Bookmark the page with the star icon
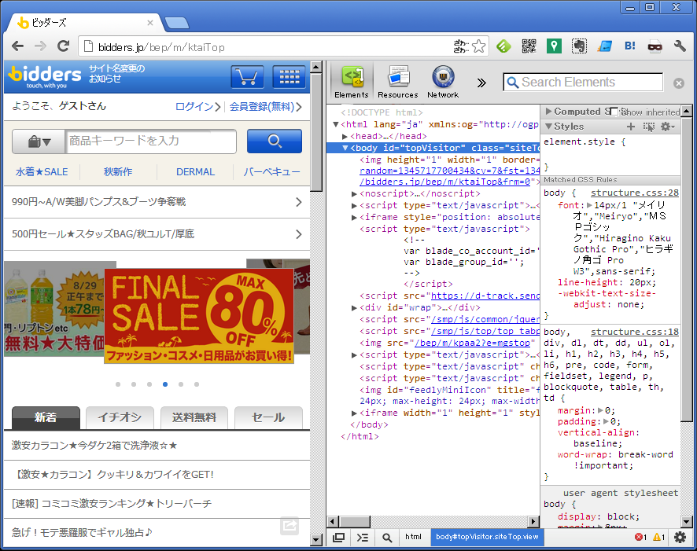The width and height of the screenshot is (697, 551). [478, 46]
